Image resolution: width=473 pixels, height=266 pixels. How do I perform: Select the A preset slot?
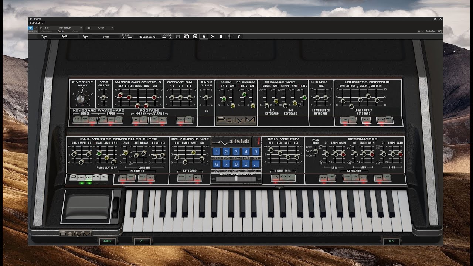204,37
